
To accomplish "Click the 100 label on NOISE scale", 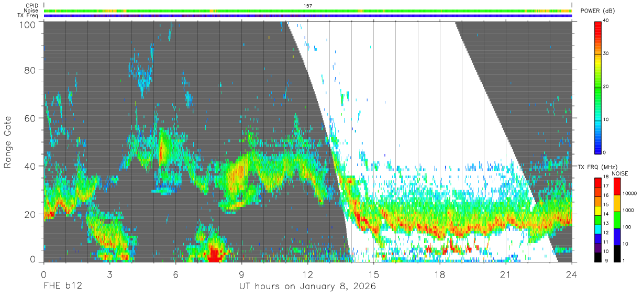I will [627, 227].
